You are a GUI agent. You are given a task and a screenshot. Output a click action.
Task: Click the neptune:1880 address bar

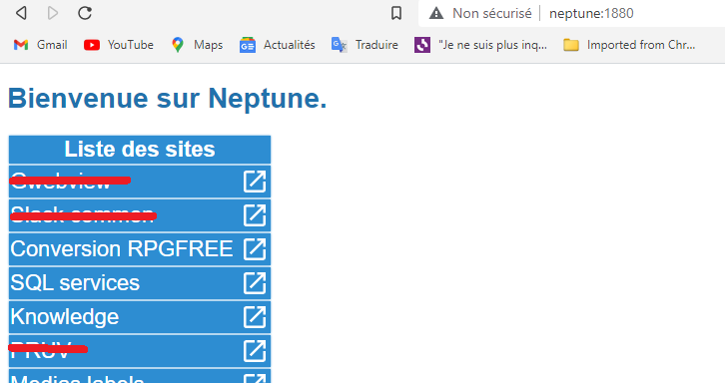coord(591,13)
